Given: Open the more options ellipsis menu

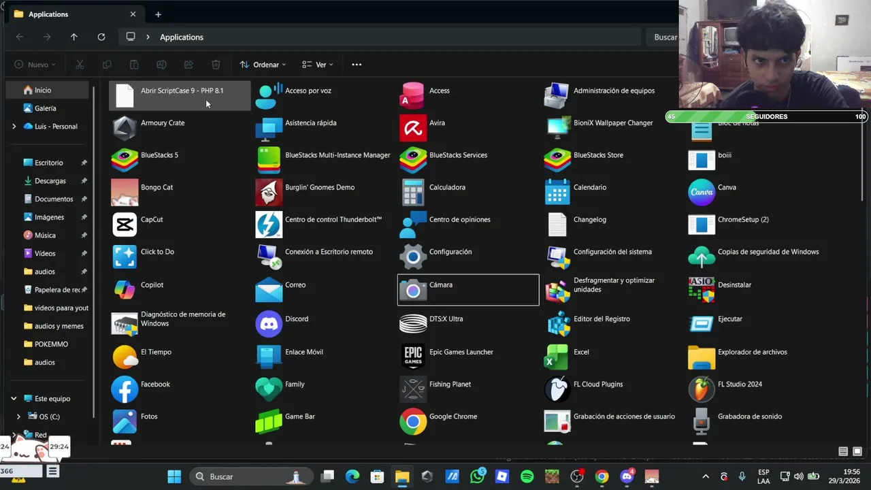Looking at the screenshot, I should (357, 65).
